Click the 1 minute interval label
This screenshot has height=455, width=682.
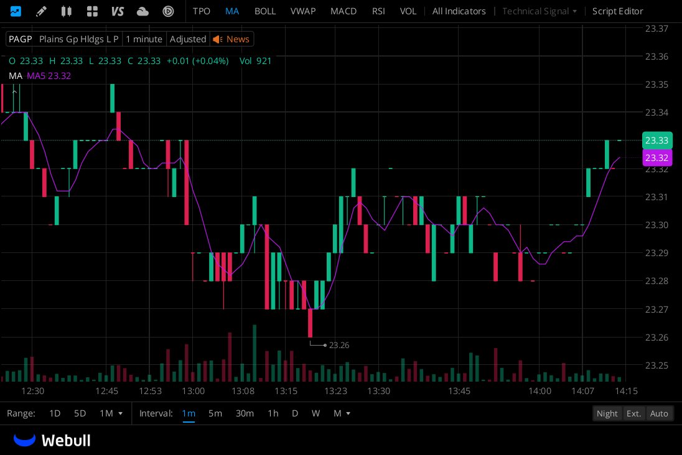coord(144,39)
